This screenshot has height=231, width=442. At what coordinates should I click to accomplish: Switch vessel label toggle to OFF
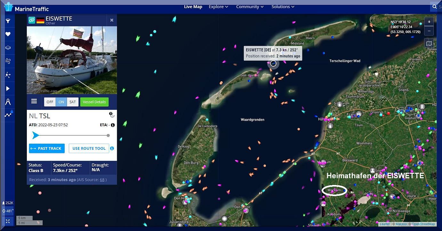tap(50, 102)
